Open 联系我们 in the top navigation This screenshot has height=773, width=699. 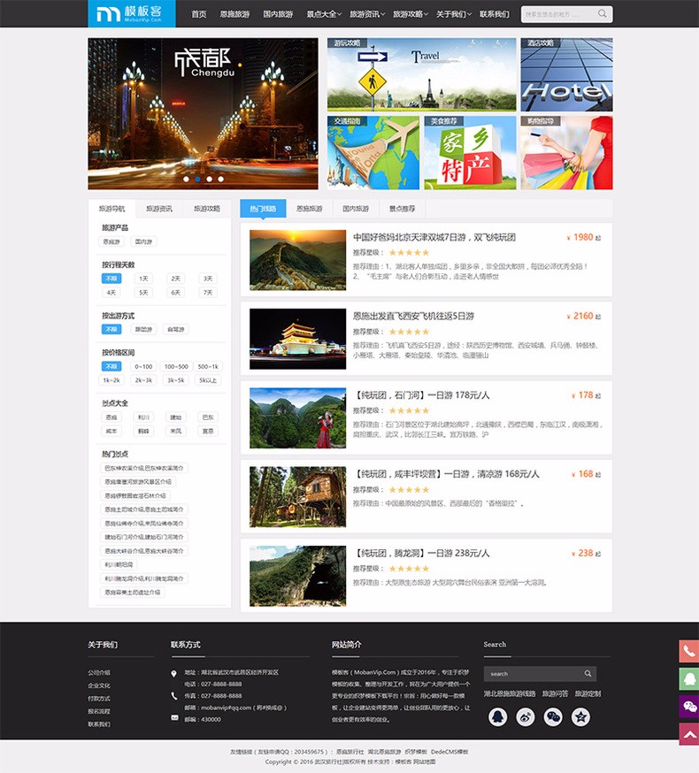pyautogui.click(x=495, y=14)
